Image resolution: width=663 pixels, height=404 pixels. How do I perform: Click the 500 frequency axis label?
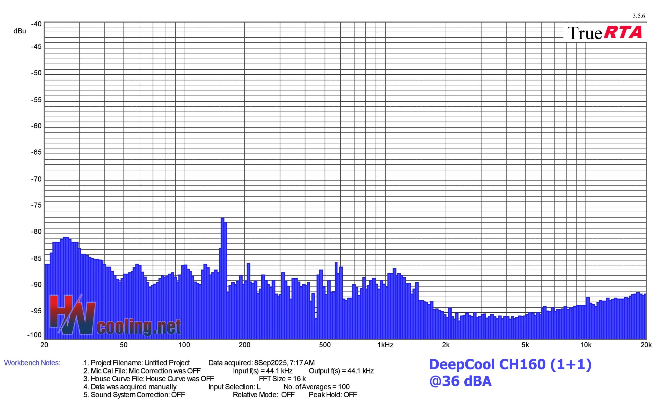[325, 345]
